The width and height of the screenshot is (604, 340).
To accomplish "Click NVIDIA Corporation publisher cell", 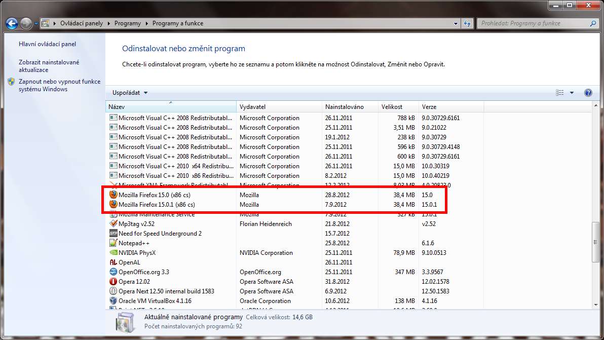I will 266,253.
